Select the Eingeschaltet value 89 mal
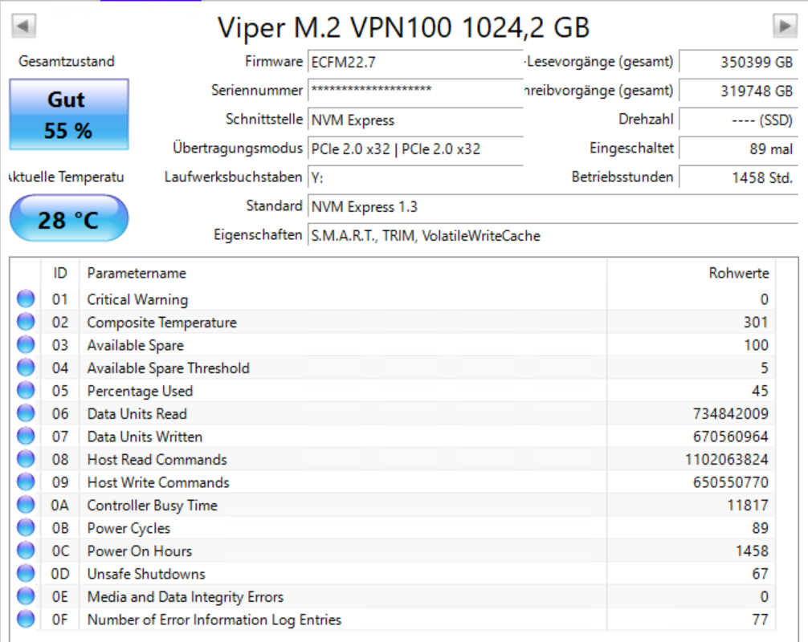This screenshot has height=642, width=808. 738,148
